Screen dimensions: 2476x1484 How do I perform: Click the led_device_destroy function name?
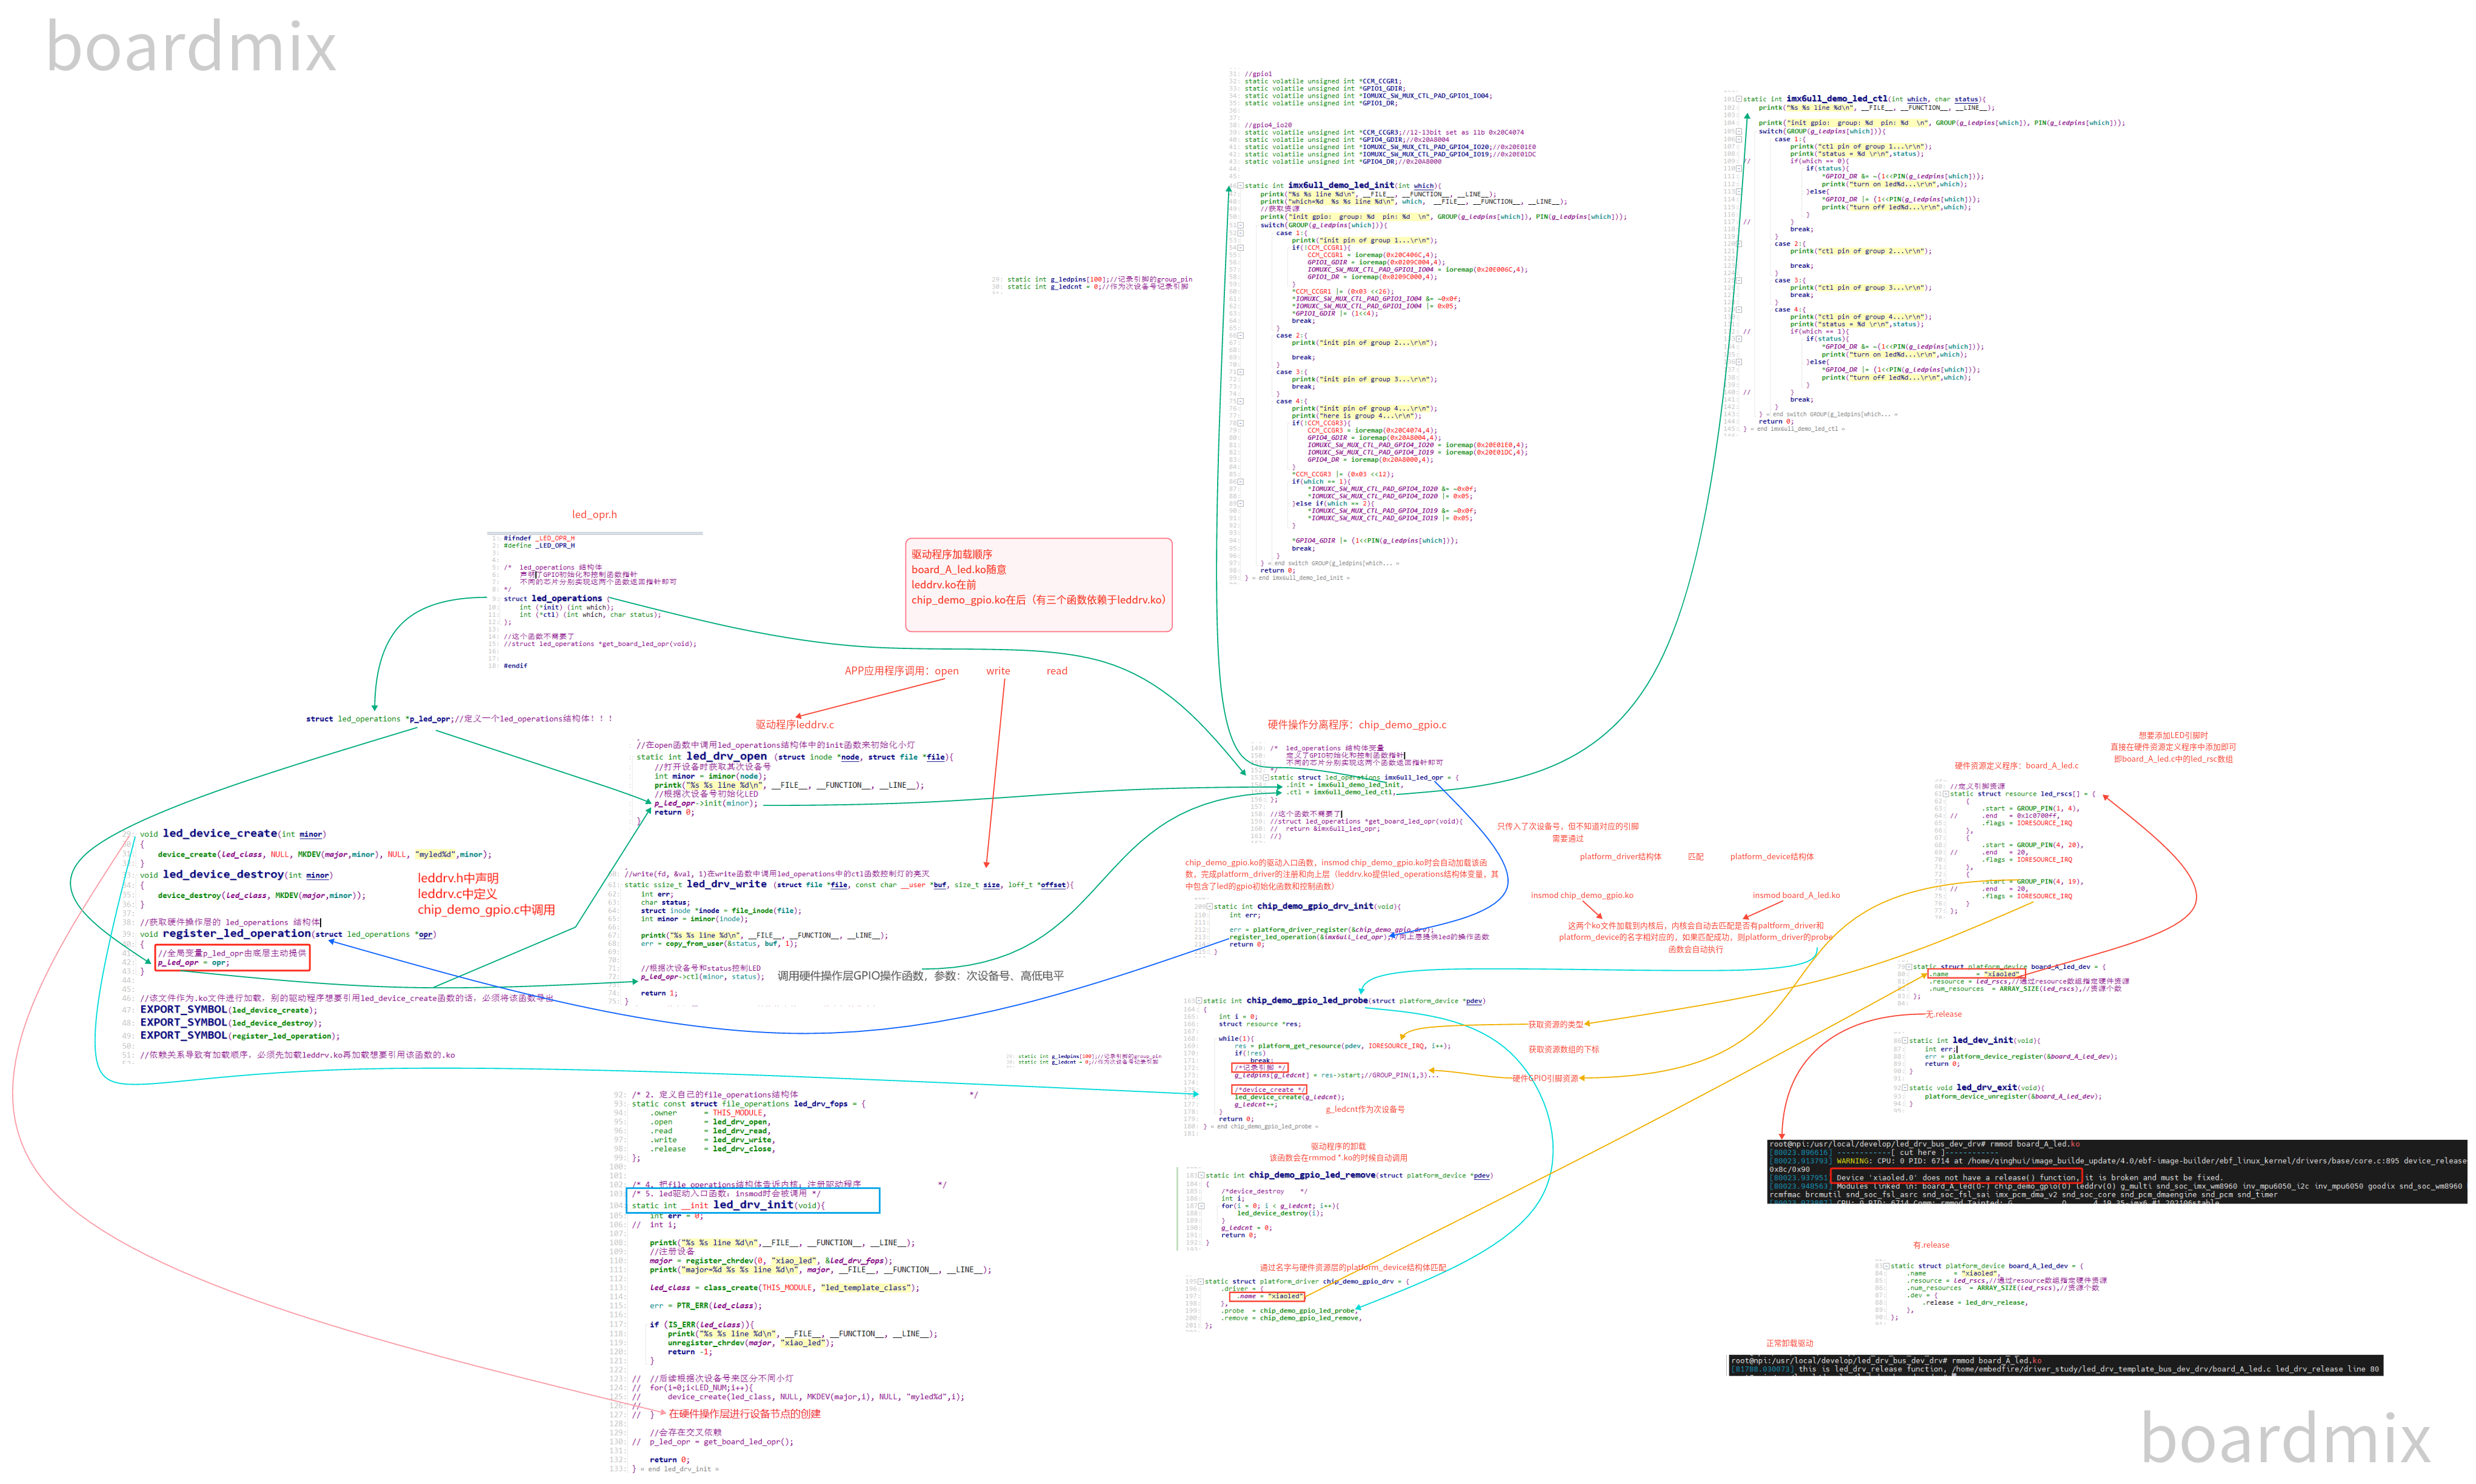click(224, 875)
